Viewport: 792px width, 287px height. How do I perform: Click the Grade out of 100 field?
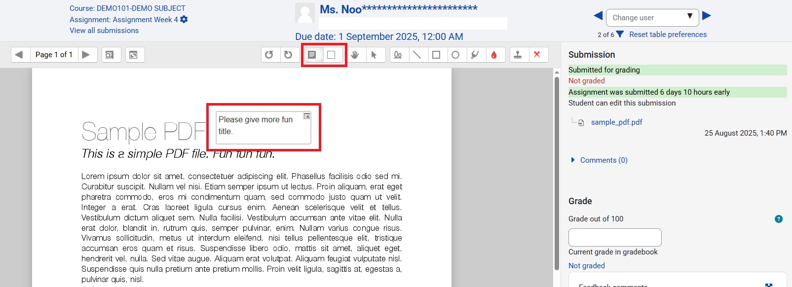point(614,237)
